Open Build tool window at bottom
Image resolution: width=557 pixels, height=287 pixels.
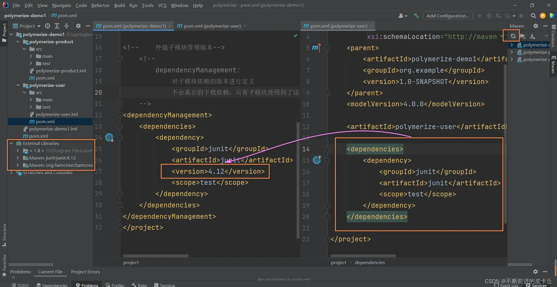click(x=139, y=285)
